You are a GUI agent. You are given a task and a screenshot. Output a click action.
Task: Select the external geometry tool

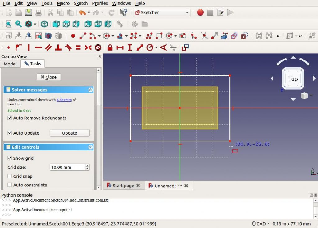(x=224, y=36)
